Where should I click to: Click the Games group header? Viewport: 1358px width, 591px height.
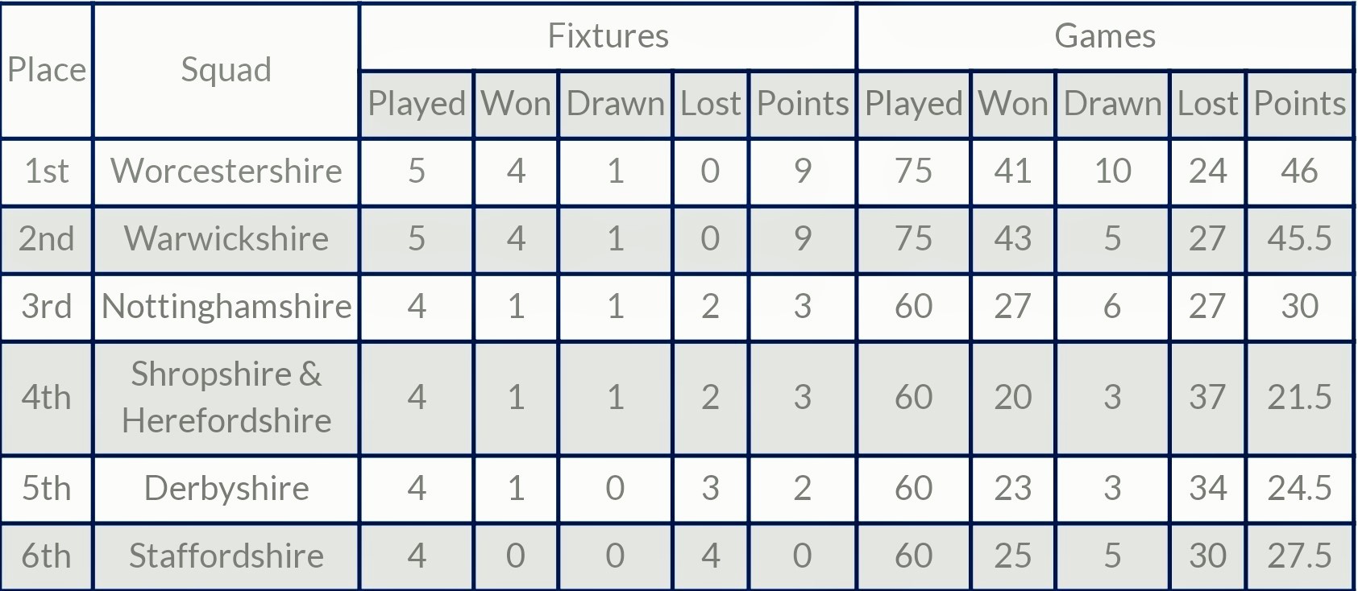pyautogui.click(x=1105, y=36)
